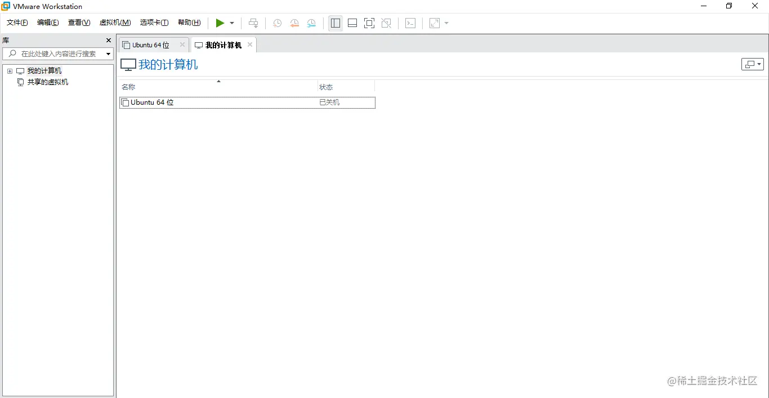
Task: Close the 库 library panel
Action: pyautogui.click(x=109, y=41)
